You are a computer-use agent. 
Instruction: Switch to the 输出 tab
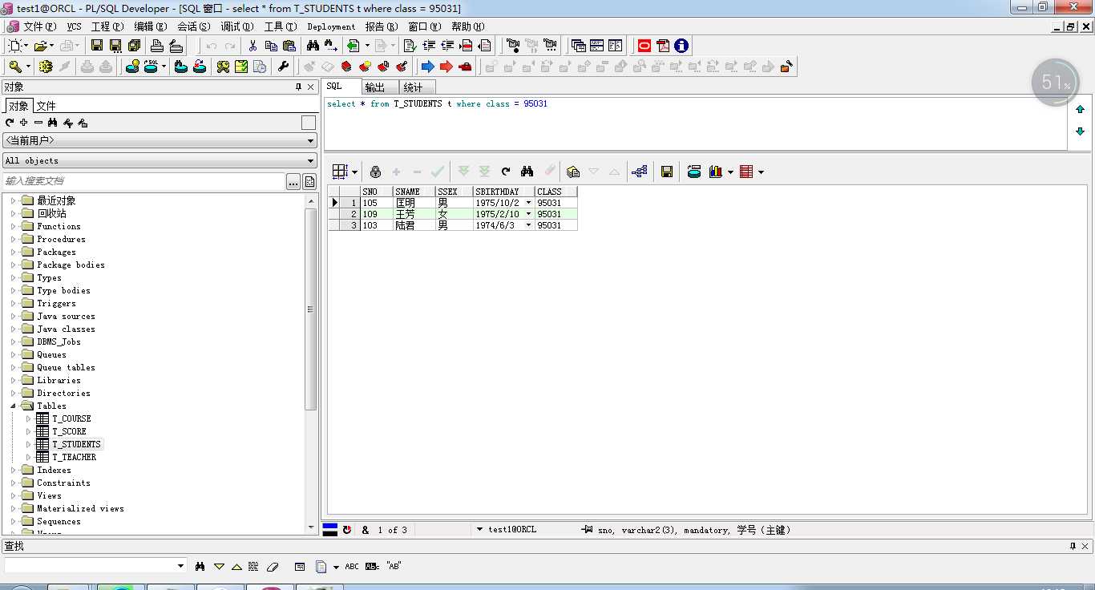(x=374, y=87)
